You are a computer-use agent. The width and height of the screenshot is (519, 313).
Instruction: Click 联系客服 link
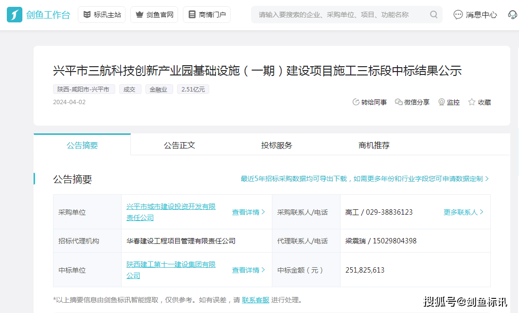pyautogui.click(x=255, y=300)
